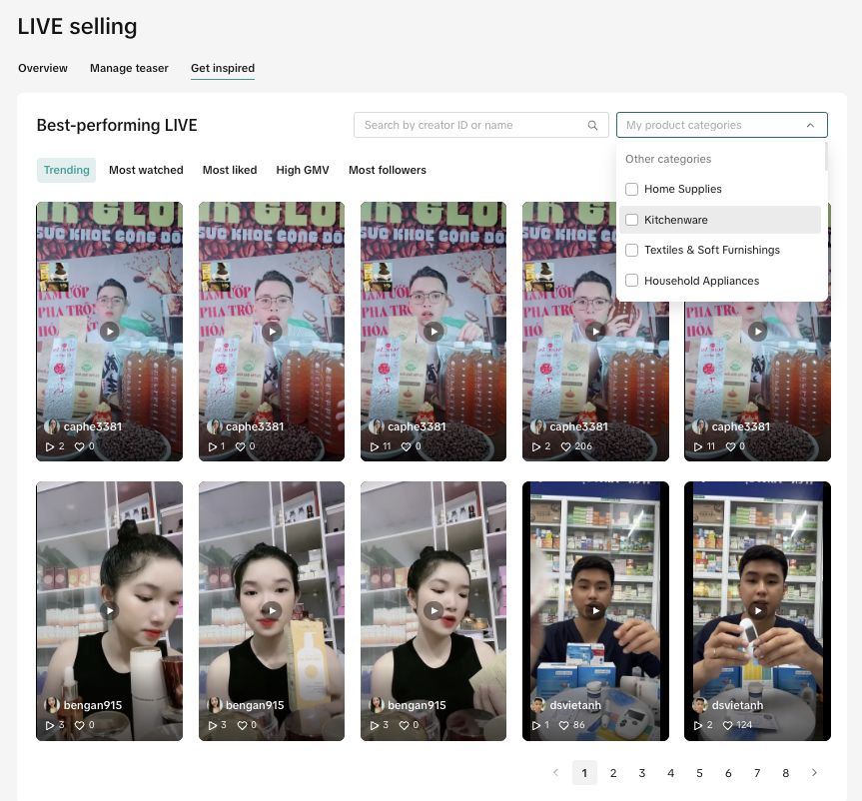Open the My product categories combo box
This screenshot has width=862, height=801.
point(722,126)
